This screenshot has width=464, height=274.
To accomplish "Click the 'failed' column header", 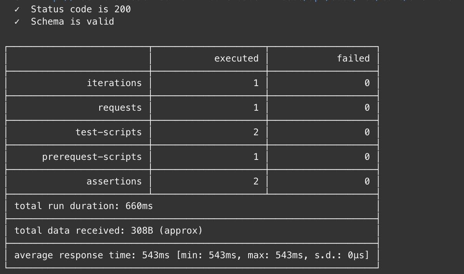I will coord(353,58).
